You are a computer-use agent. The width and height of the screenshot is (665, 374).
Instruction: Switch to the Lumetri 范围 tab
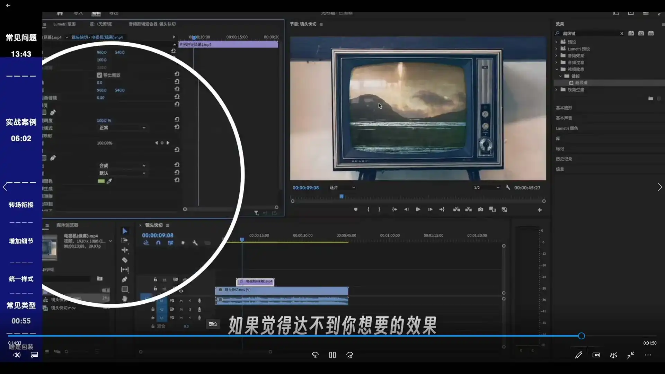[64, 24]
